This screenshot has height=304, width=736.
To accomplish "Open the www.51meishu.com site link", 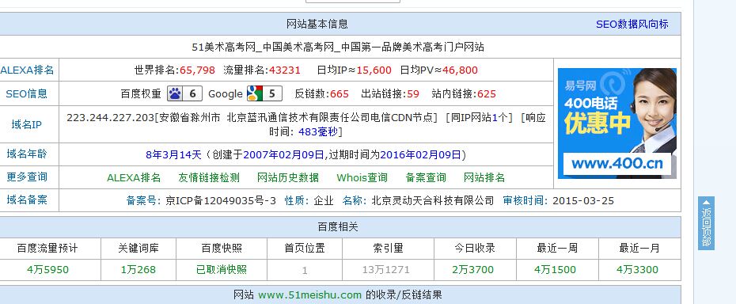I will (309, 295).
